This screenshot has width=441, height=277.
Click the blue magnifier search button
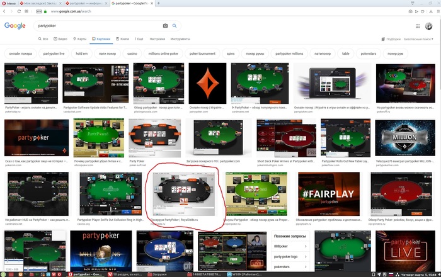pos(175,26)
